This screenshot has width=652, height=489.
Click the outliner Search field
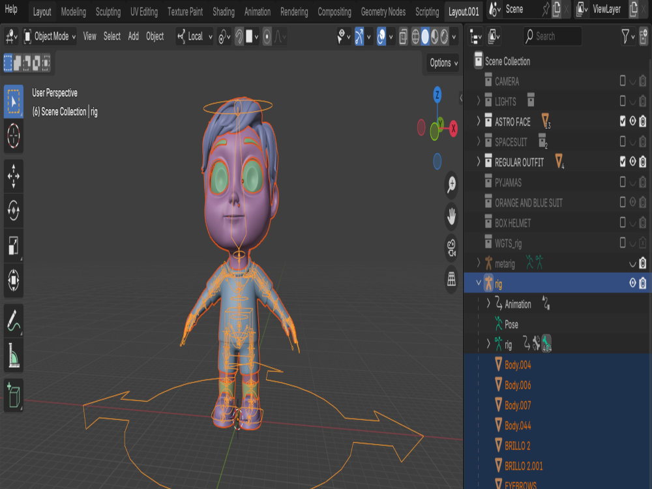tap(552, 37)
